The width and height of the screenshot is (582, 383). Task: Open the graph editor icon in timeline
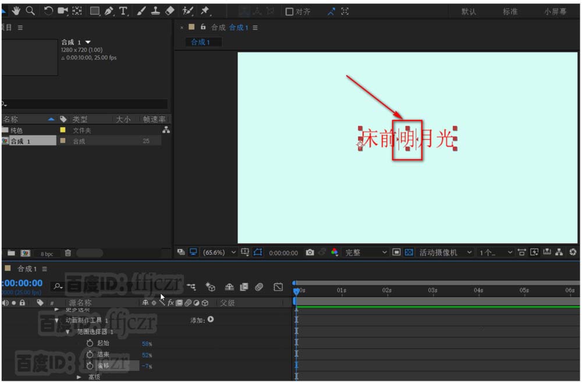pos(278,287)
